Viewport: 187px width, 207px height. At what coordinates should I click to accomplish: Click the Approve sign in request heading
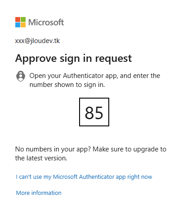click(73, 59)
